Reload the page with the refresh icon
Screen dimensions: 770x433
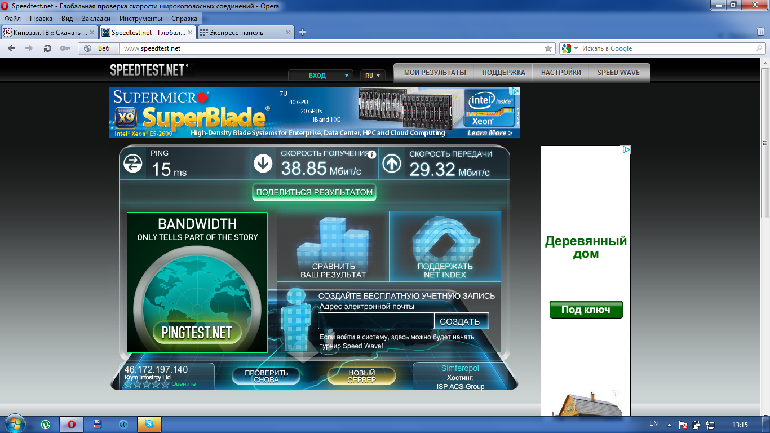click(47, 48)
